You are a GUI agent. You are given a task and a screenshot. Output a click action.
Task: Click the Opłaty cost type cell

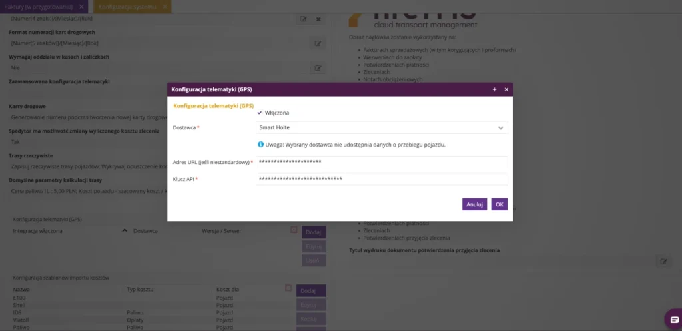[x=135, y=320]
